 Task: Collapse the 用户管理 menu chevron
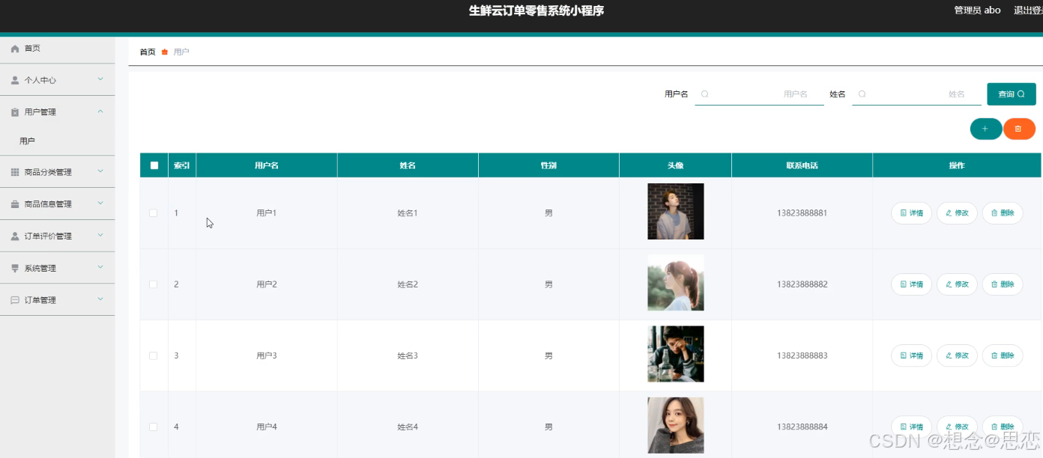click(100, 112)
